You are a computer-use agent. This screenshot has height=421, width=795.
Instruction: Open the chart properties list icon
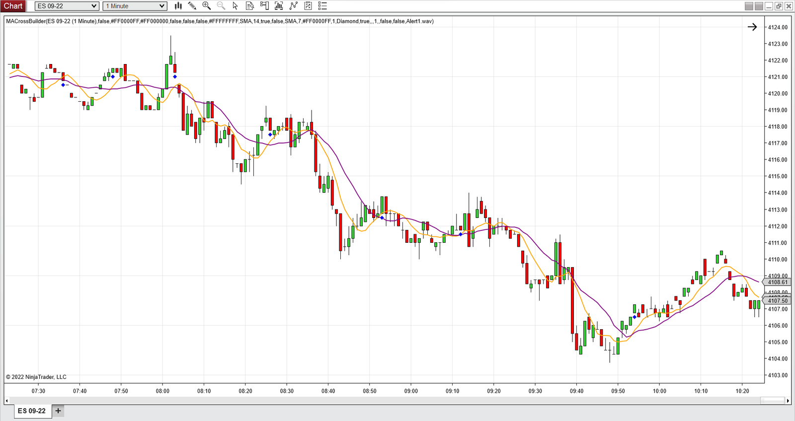point(322,6)
